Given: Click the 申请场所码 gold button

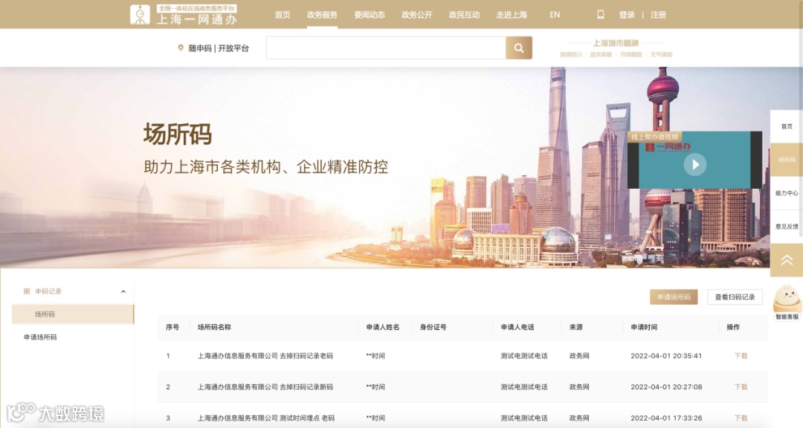Looking at the screenshot, I should click(674, 297).
